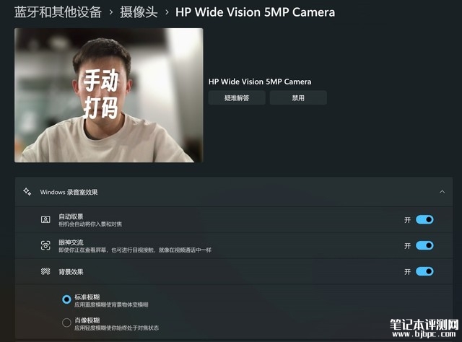Collapse the Windows 录音室效果 section chevron

(x=442, y=192)
